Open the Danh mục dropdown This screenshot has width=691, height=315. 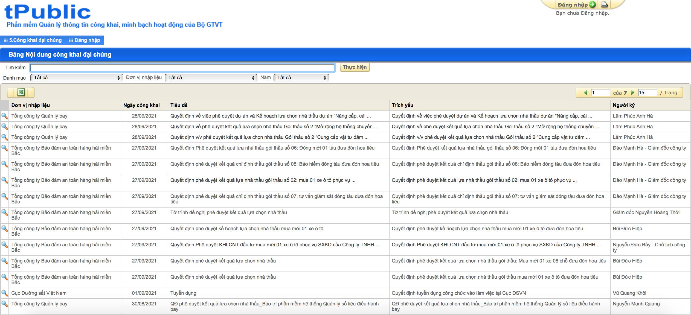coord(76,78)
